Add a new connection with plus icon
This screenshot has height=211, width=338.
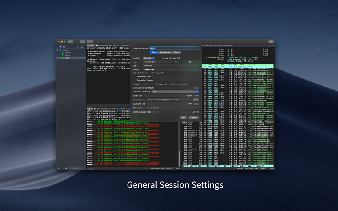coord(58,168)
